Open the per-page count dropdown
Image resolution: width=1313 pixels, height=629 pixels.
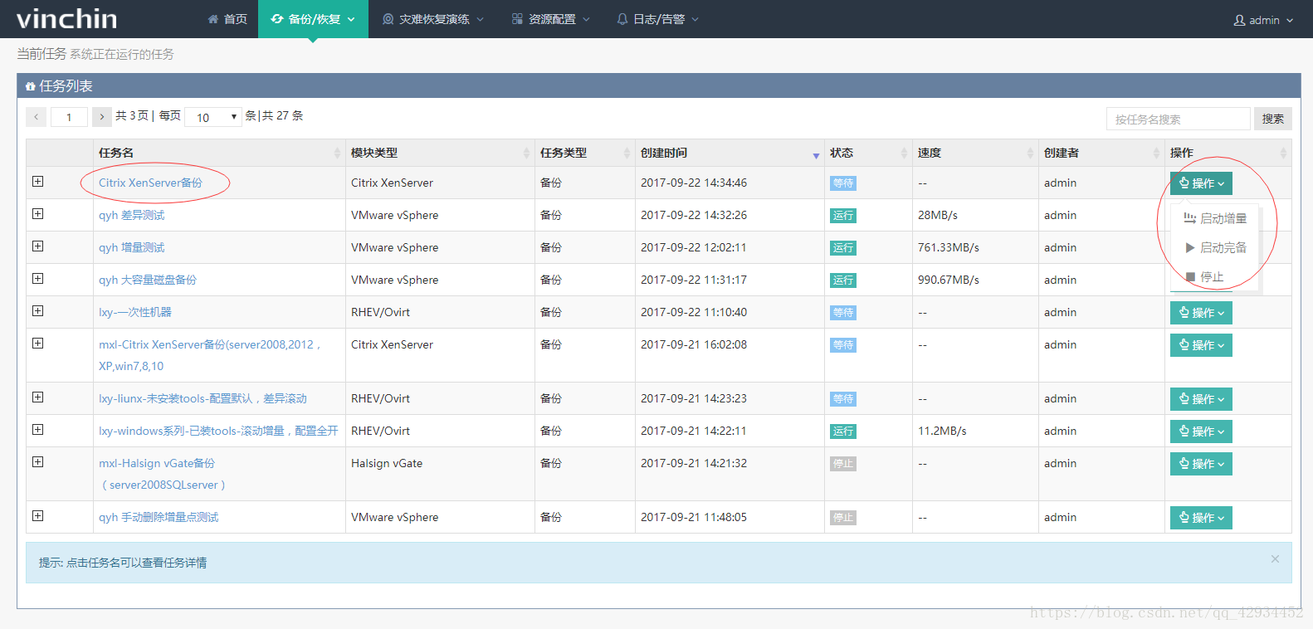pyautogui.click(x=213, y=117)
